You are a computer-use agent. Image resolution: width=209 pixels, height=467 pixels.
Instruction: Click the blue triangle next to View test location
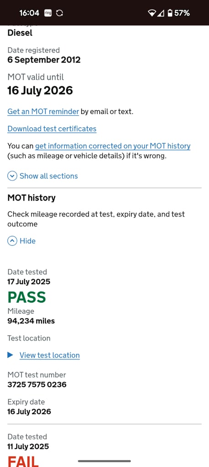(10, 355)
